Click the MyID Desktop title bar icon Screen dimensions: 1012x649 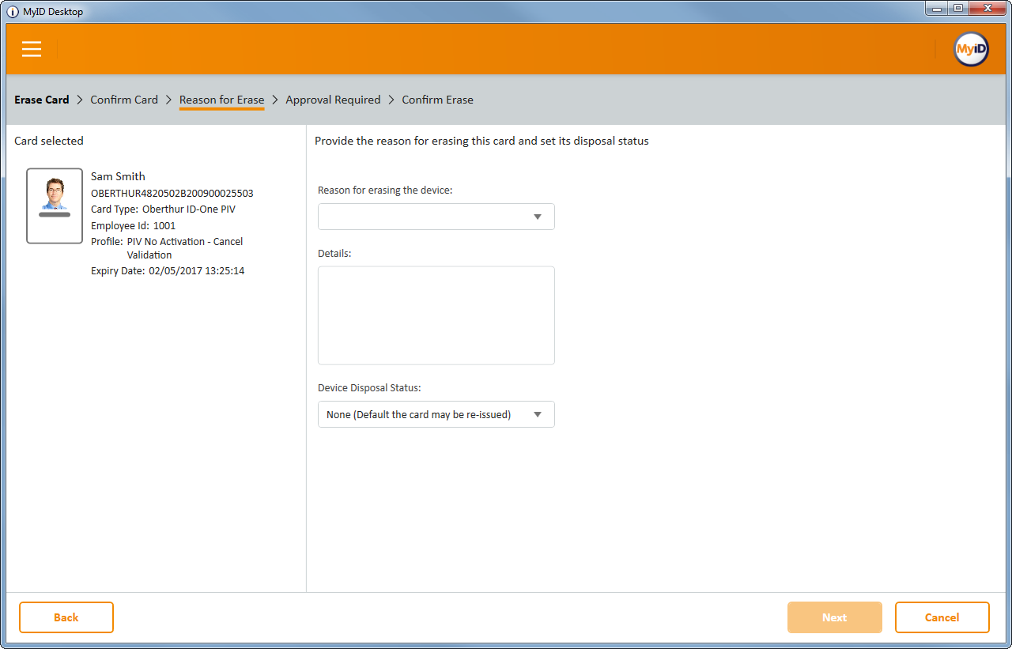click(13, 12)
